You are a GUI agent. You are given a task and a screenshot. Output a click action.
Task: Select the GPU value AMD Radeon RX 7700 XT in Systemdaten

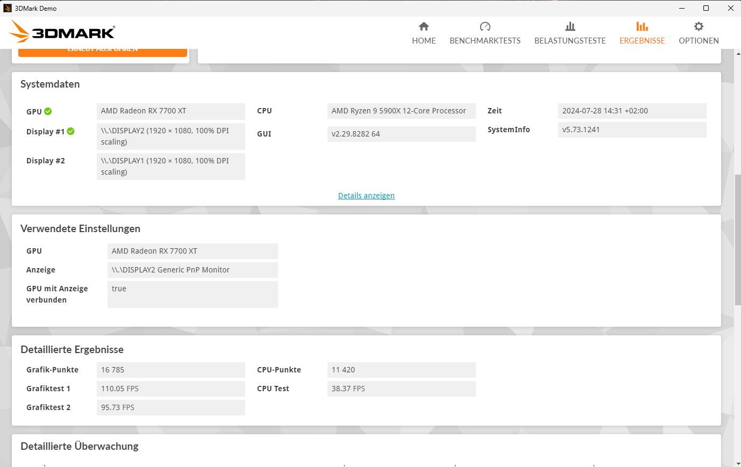(171, 111)
